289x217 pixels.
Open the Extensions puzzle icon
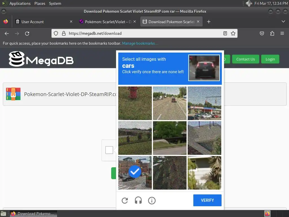272,33
